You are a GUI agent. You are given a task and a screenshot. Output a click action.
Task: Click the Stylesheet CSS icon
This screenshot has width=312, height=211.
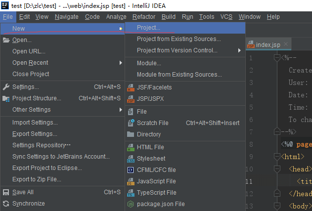[x=131, y=159]
